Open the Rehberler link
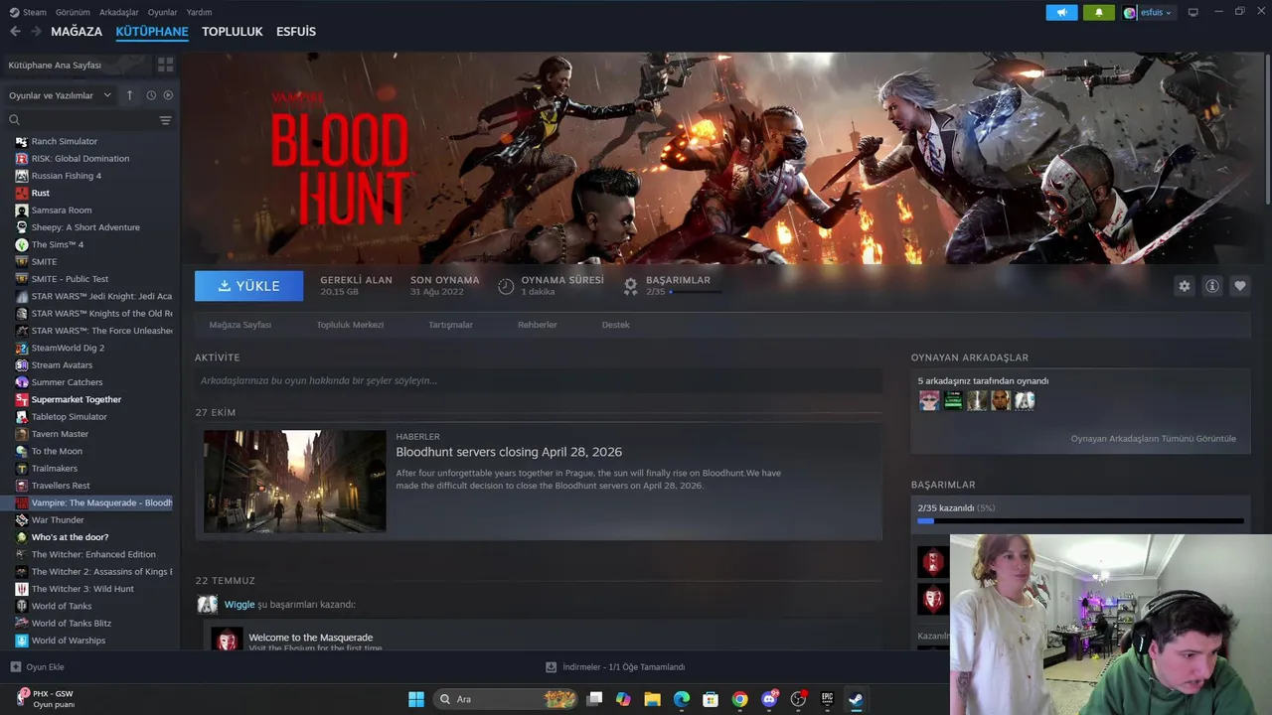This screenshot has height=715, width=1272. click(x=537, y=325)
